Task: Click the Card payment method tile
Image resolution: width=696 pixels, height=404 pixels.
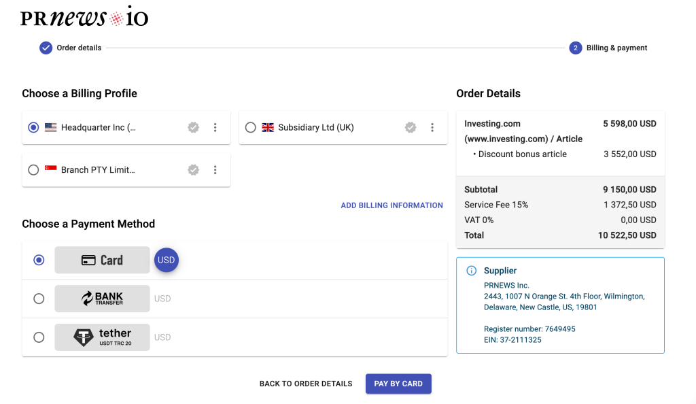Action: [102, 260]
